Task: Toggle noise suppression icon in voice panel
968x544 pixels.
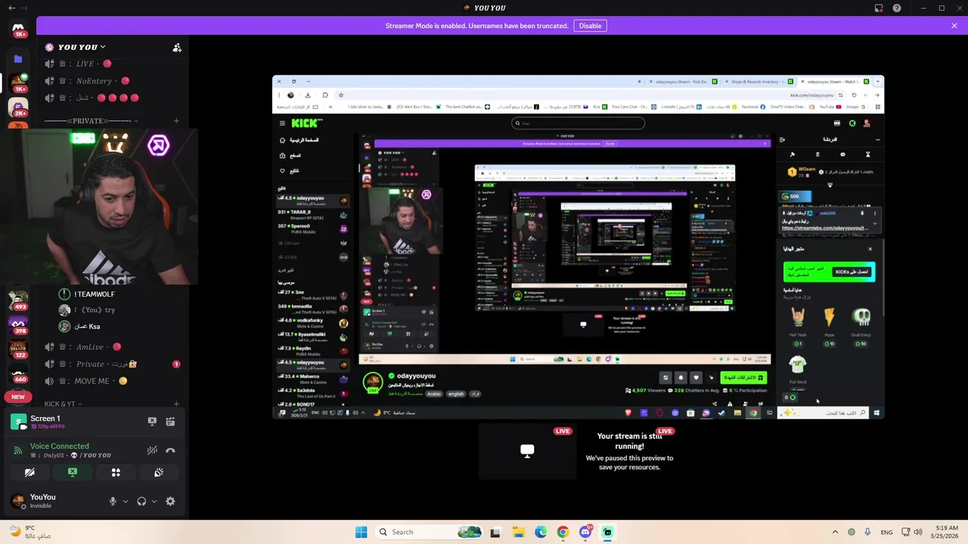Action: (152, 450)
